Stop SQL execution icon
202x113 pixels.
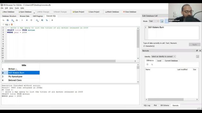(31, 20)
